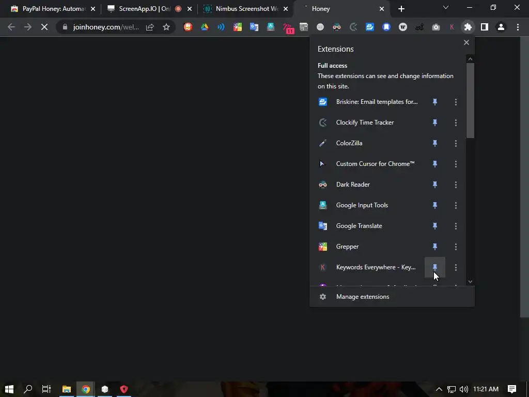Toggle the browser side panel button
Image resolution: width=529 pixels, height=397 pixels.
click(x=485, y=27)
